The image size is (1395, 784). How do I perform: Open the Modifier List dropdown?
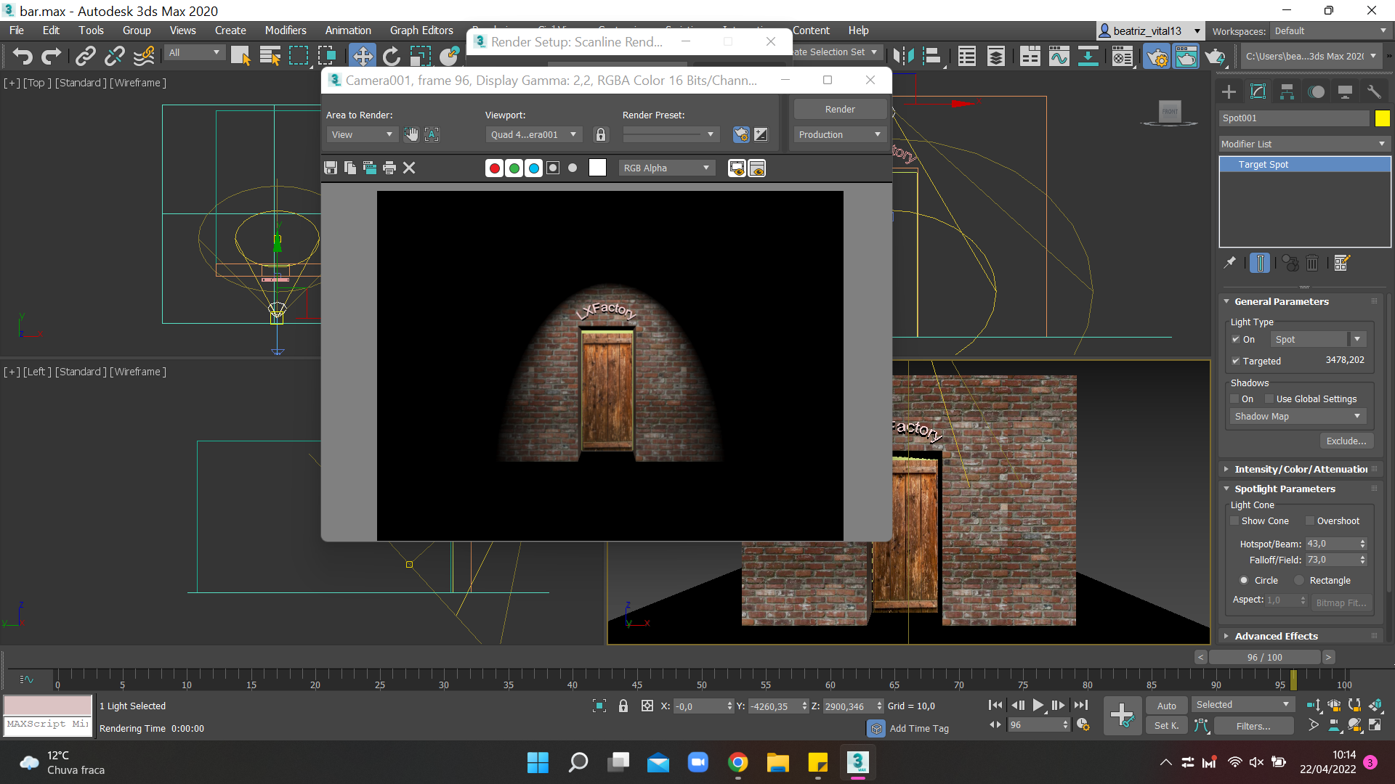point(1304,144)
